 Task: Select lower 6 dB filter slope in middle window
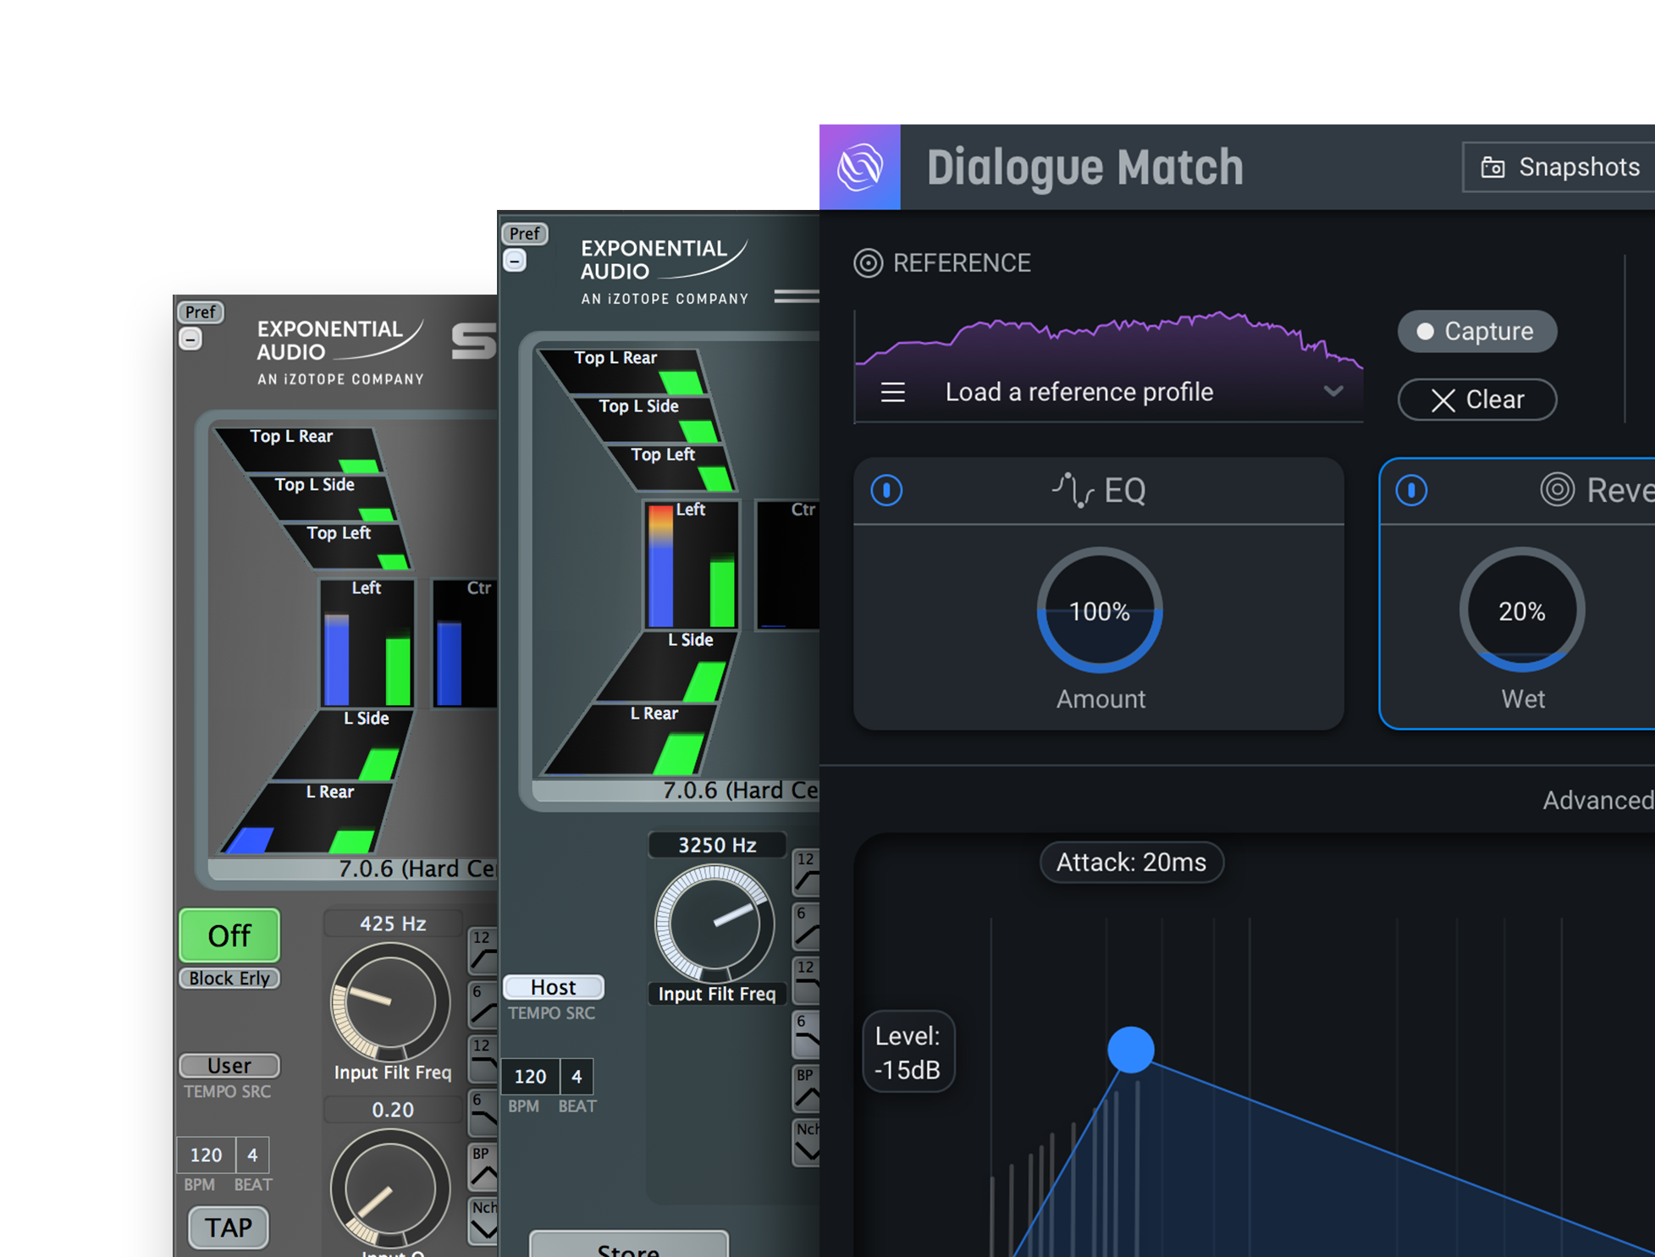tap(806, 1034)
